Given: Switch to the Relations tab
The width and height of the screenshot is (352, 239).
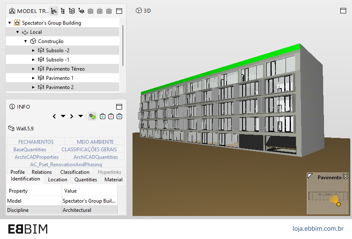Looking at the screenshot, I should click(42, 172).
